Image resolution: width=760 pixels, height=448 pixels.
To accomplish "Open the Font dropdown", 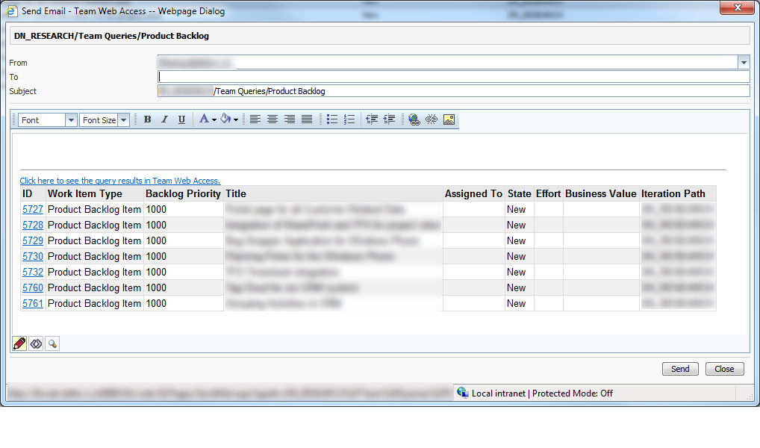I will pos(71,120).
